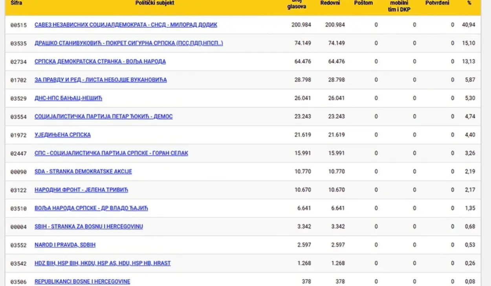Select the 1,35 percentage cell
The image size is (491, 286).
(x=470, y=208)
